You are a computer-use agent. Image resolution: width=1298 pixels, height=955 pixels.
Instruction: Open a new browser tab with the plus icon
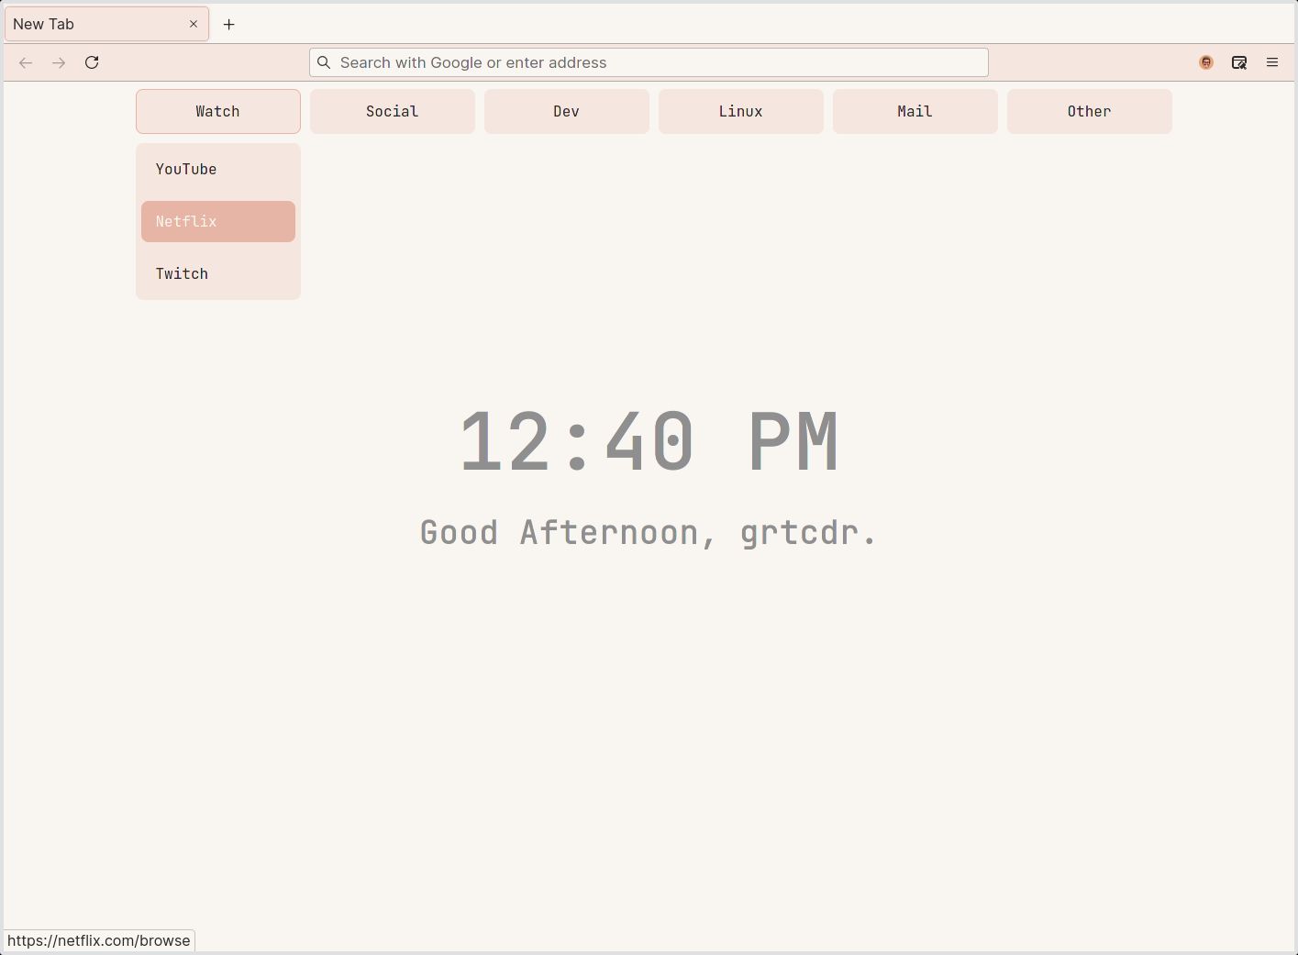click(228, 24)
